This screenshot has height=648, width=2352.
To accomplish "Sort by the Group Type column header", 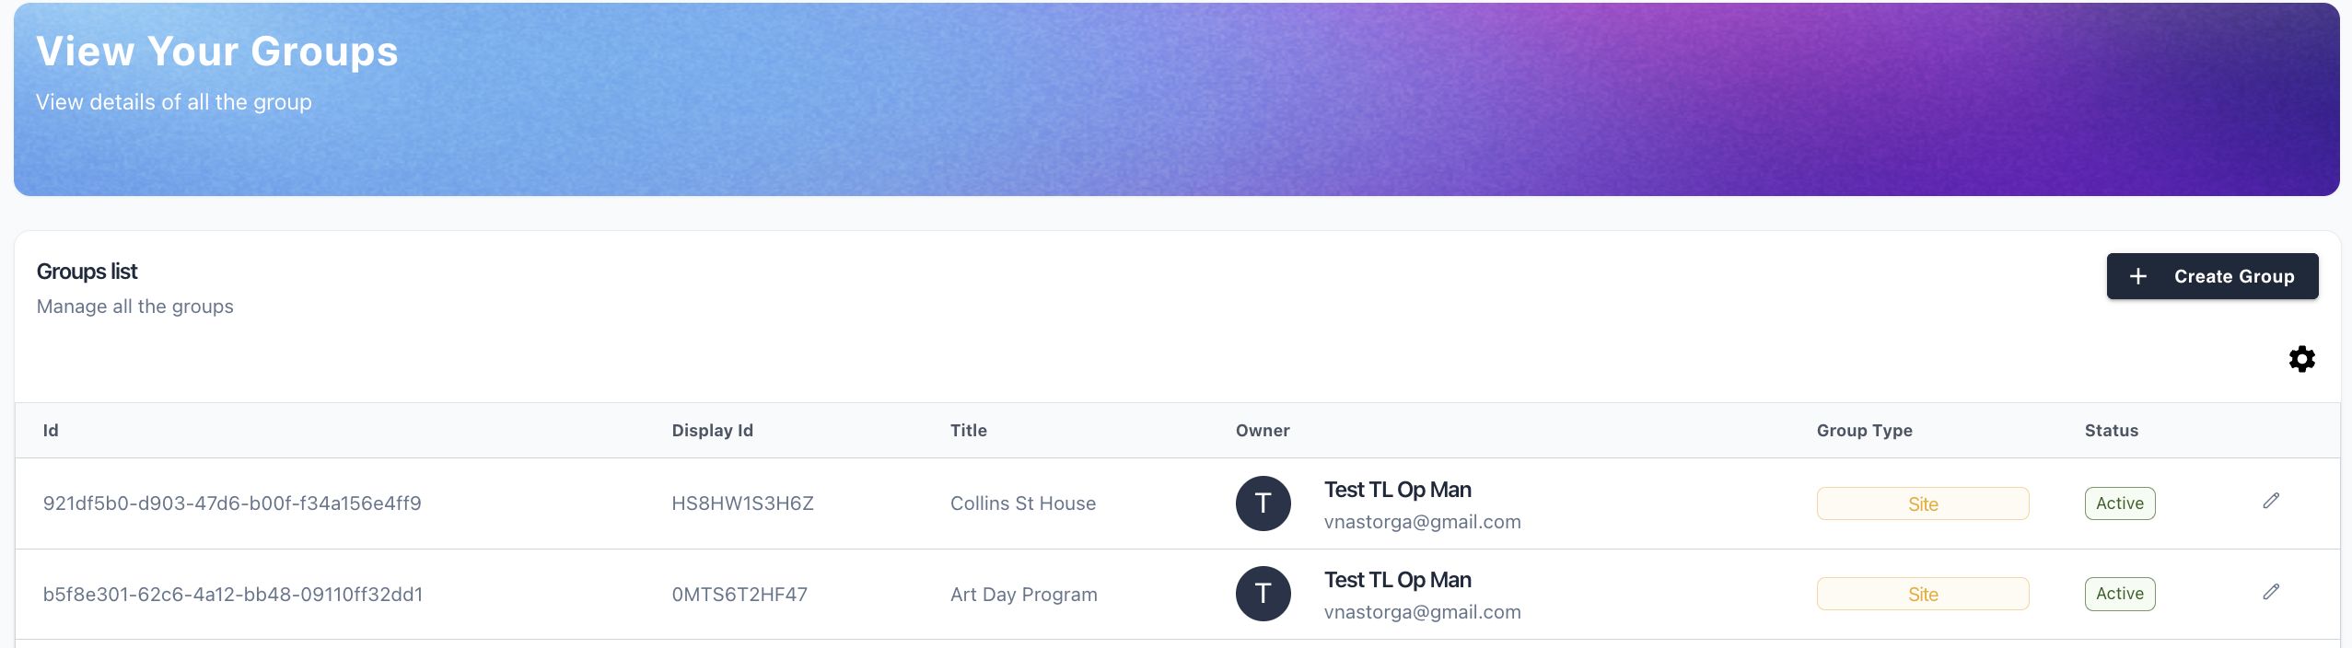I will [x=1864, y=430].
